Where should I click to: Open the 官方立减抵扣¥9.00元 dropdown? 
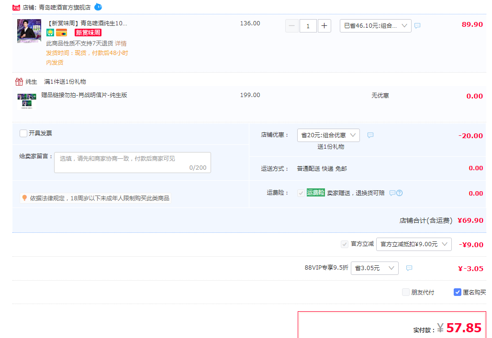click(x=414, y=244)
